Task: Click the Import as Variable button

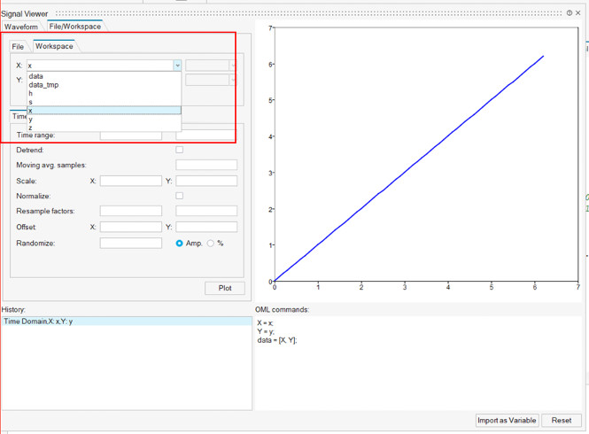Action: click(x=508, y=420)
